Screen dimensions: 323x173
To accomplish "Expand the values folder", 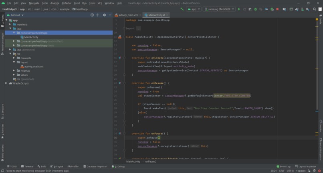I will coord(14,75).
